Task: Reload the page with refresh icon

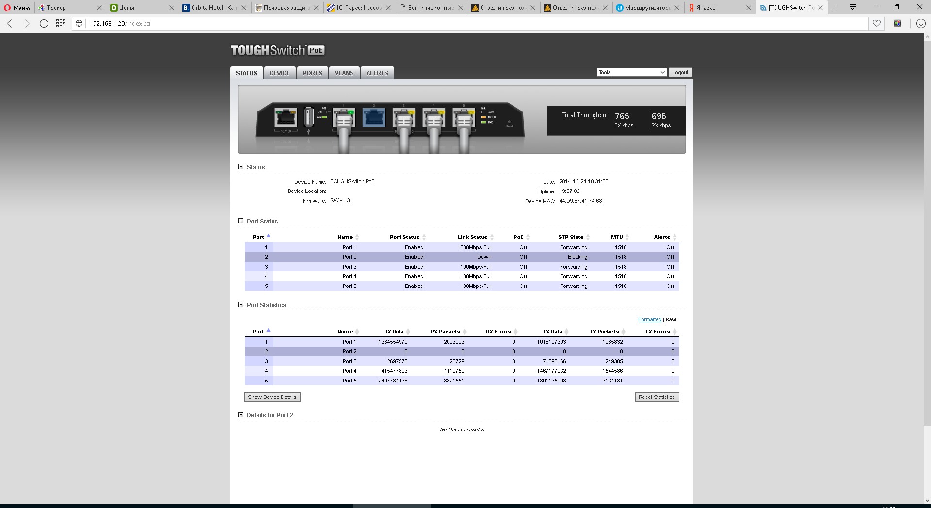Action: tap(44, 23)
